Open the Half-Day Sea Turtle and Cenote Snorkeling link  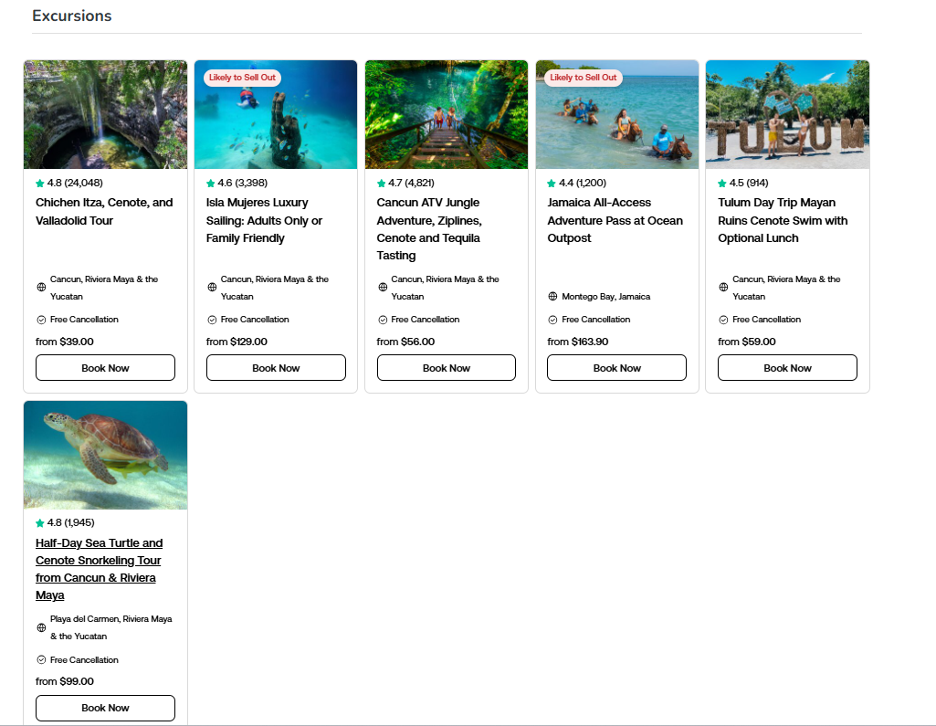point(99,569)
